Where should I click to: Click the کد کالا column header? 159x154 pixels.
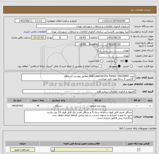click(137, 100)
